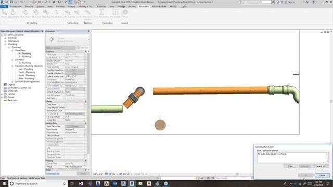Viewport: 333px width, 187px height.
Task: Switch to the Architecture ribbon tab
Action: tap(16, 7)
